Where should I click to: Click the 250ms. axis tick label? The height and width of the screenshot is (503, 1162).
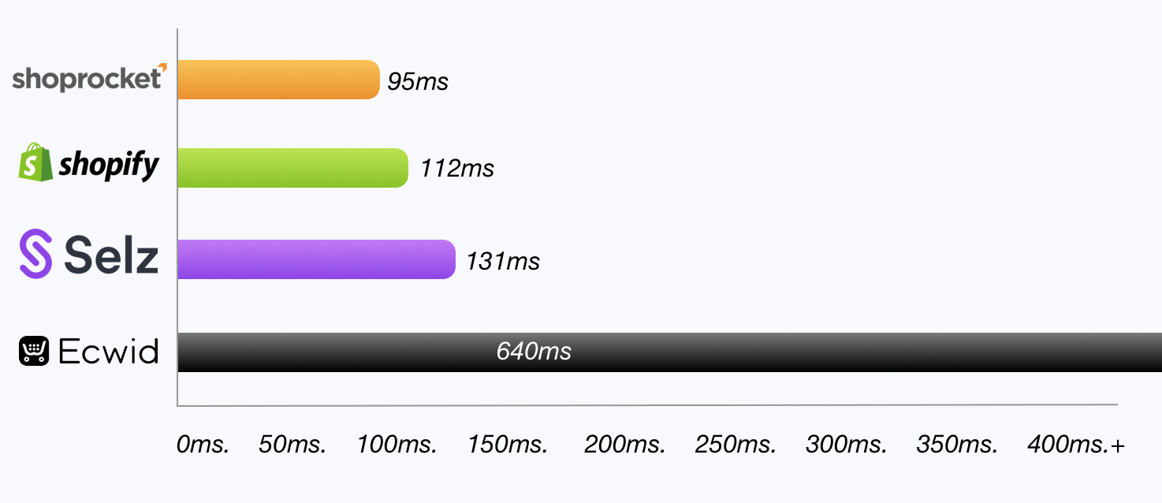(x=736, y=445)
